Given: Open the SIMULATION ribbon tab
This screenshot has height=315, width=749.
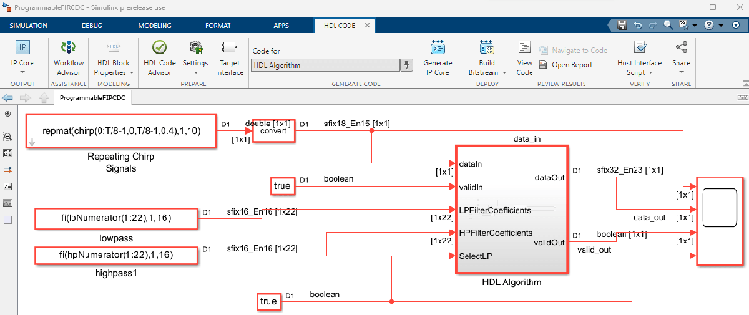Looking at the screenshot, I should click(29, 26).
